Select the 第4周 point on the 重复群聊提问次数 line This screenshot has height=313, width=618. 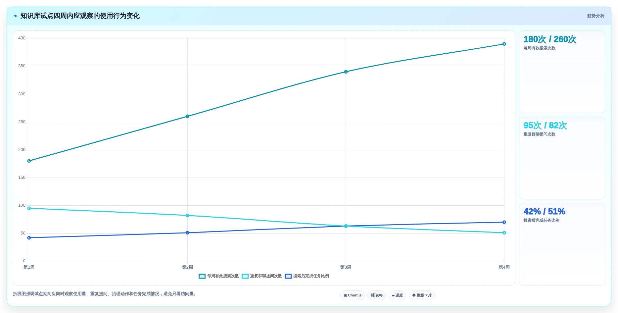[x=504, y=233]
